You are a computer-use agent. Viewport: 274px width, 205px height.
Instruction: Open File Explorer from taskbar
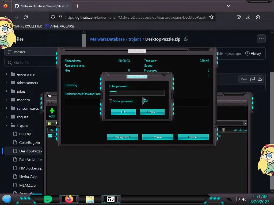pyautogui.click(x=90, y=199)
